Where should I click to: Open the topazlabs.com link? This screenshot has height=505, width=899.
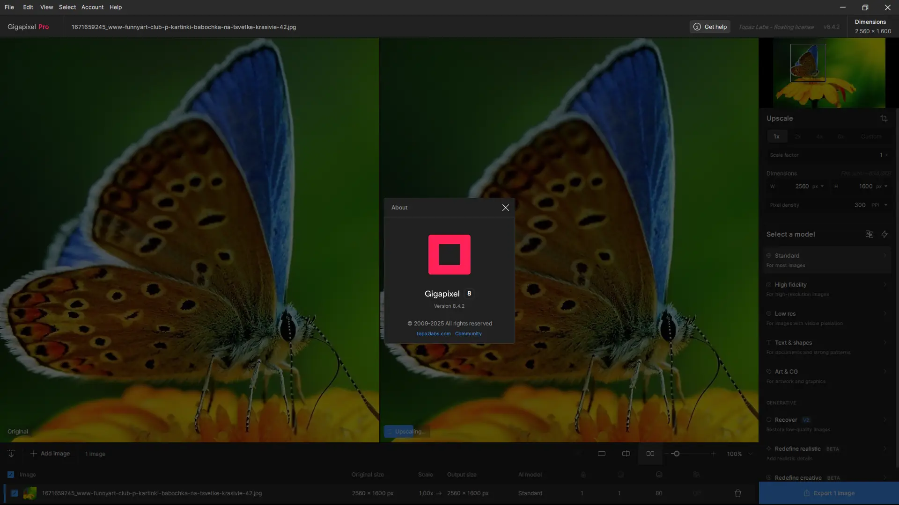pyautogui.click(x=434, y=334)
